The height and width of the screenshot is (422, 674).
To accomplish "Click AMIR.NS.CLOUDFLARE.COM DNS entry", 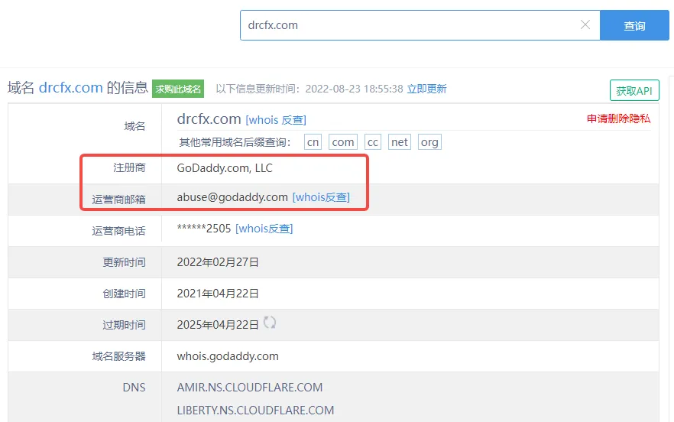I will pyautogui.click(x=250, y=387).
